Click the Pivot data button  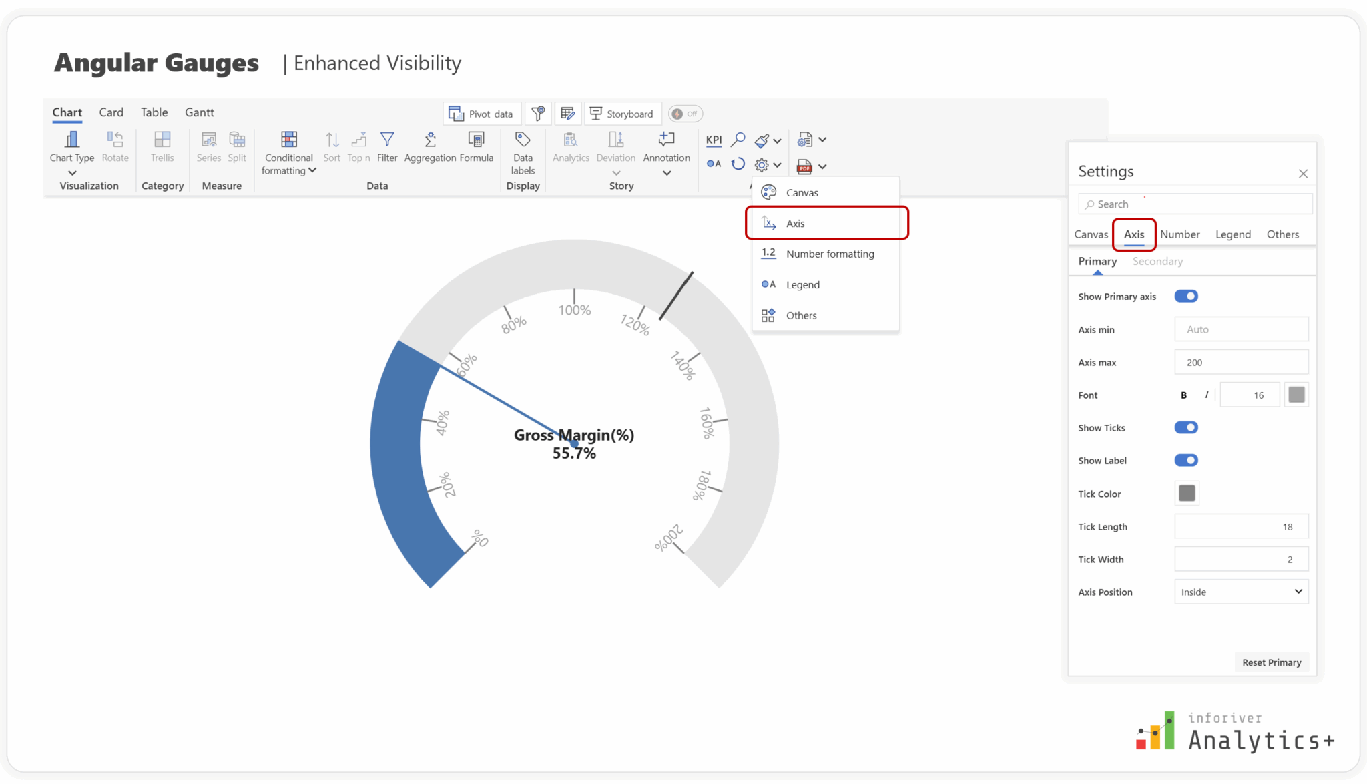point(482,113)
